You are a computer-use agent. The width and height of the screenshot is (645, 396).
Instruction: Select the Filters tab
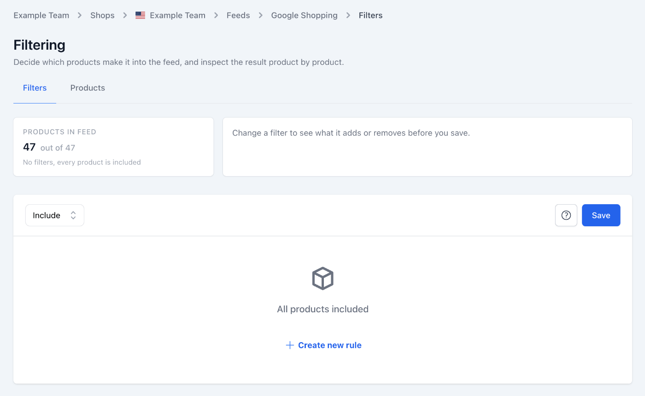(x=35, y=88)
